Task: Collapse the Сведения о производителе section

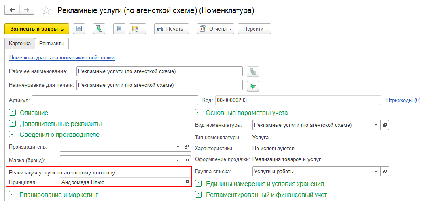Action: (12, 134)
